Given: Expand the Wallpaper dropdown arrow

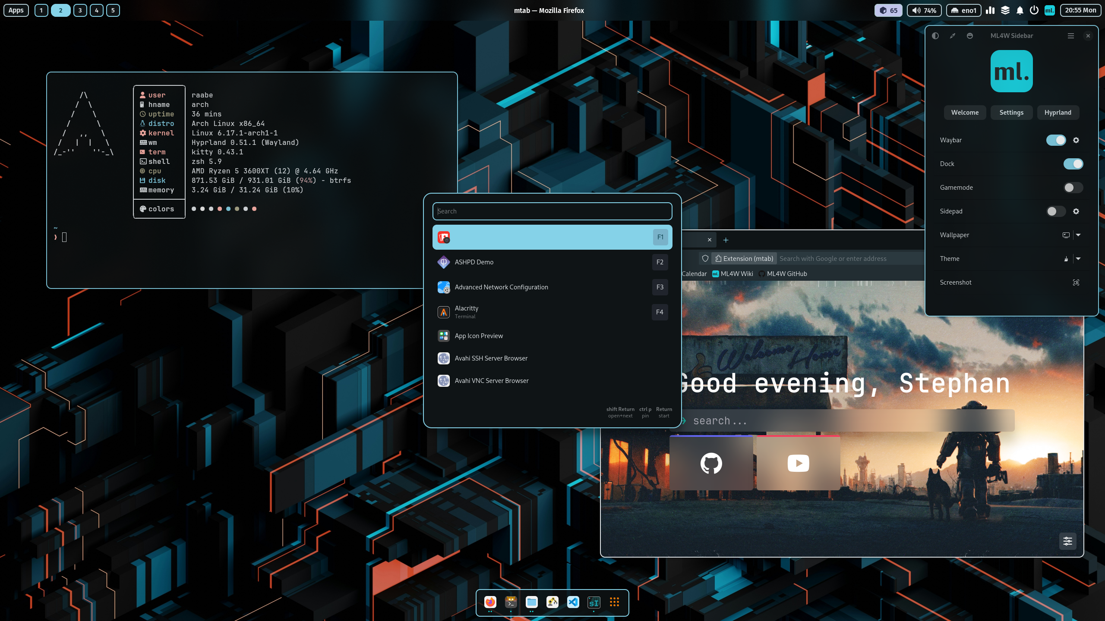Looking at the screenshot, I should coord(1078,235).
